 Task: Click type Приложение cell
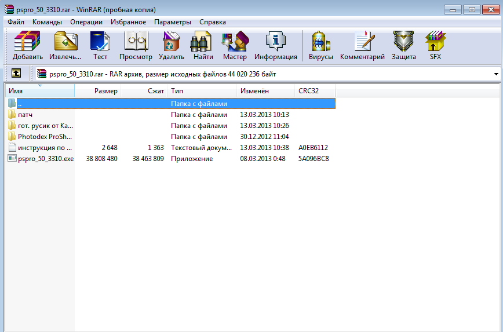coord(192,158)
